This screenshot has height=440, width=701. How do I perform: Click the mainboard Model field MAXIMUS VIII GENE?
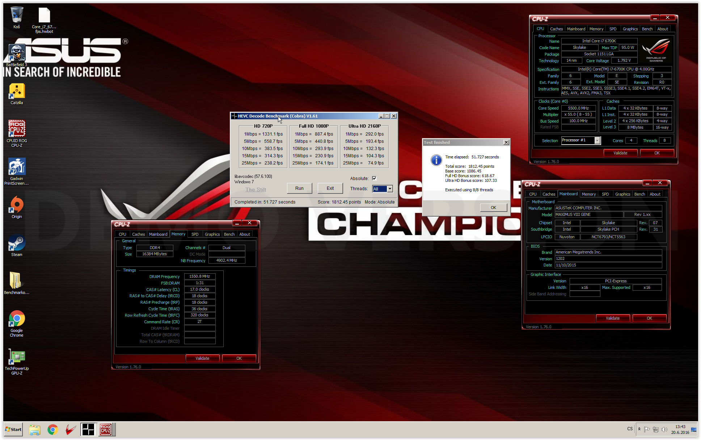[x=589, y=214]
